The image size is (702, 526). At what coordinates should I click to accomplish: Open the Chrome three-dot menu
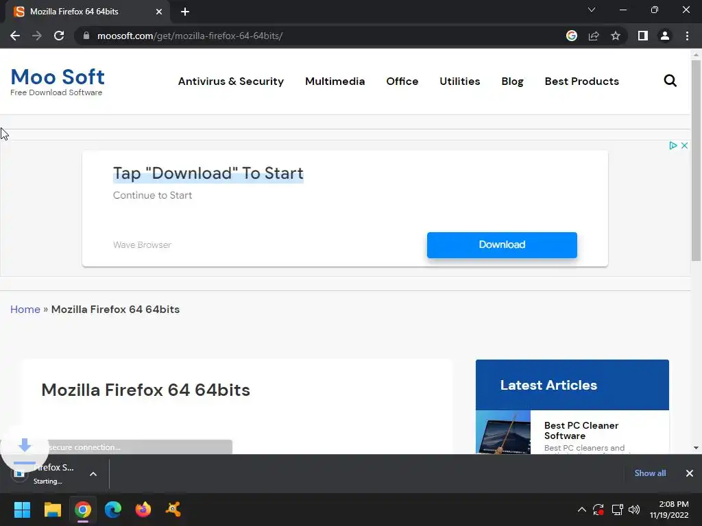[687, 36]
